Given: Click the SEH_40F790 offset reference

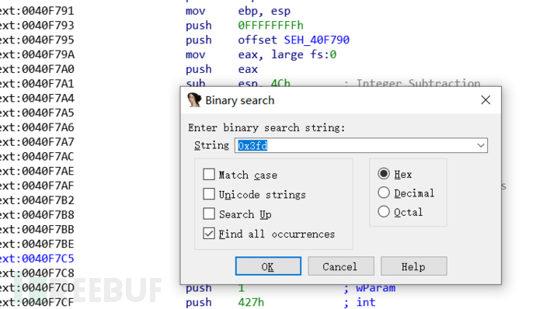Looking at the screenshot, I should point(316,40).
